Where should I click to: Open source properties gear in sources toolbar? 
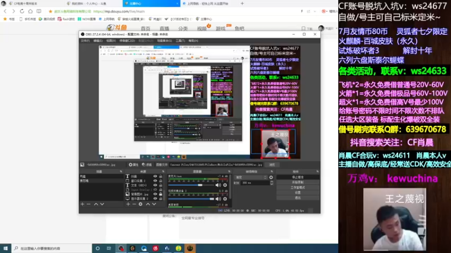click(x=140, y=204)
